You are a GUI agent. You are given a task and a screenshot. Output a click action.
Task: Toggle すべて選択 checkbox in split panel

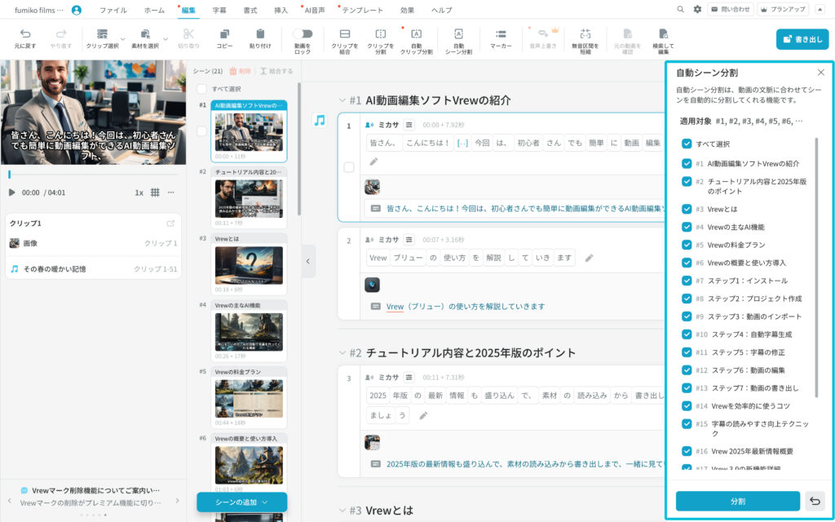click(687, 144)
